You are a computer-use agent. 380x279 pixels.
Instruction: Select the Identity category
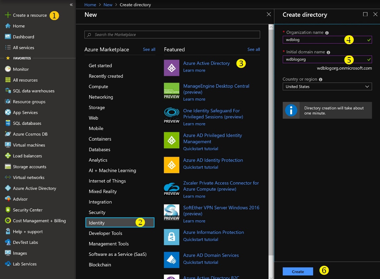tap(120, 223)
